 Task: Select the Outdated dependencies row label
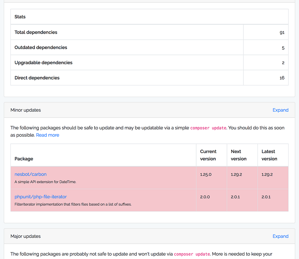click(41, 48)
